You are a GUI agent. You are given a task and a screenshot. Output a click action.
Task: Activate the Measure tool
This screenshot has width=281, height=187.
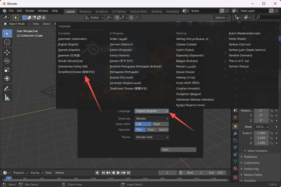(7, 97)
